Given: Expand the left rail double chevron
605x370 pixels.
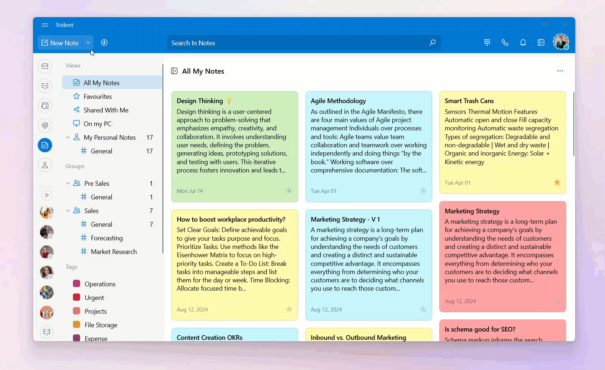Looking at the screenshot, I should click(x=47, y=195).
